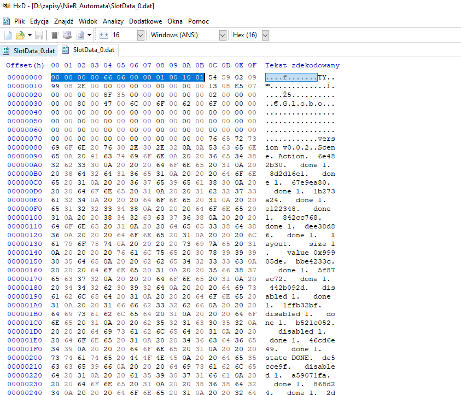Open the bytes per row dropdown showing 16
The image size is (461, 395).
(x=141, y=36)
